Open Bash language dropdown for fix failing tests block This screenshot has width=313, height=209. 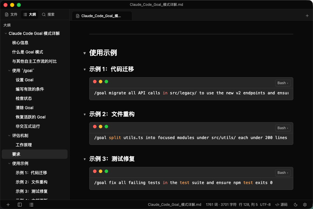[x=283, y=173]
